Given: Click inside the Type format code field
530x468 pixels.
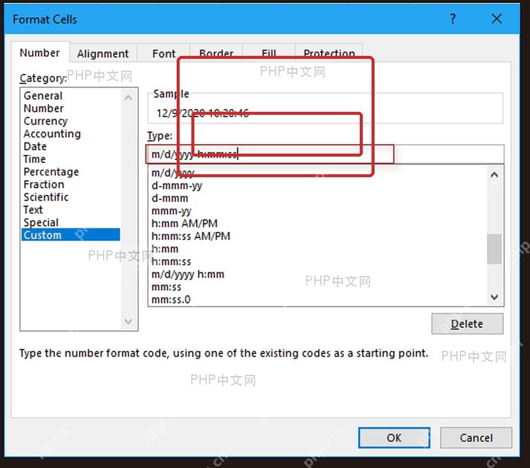Looking at the screenshot, I should (x=324, y=154).
